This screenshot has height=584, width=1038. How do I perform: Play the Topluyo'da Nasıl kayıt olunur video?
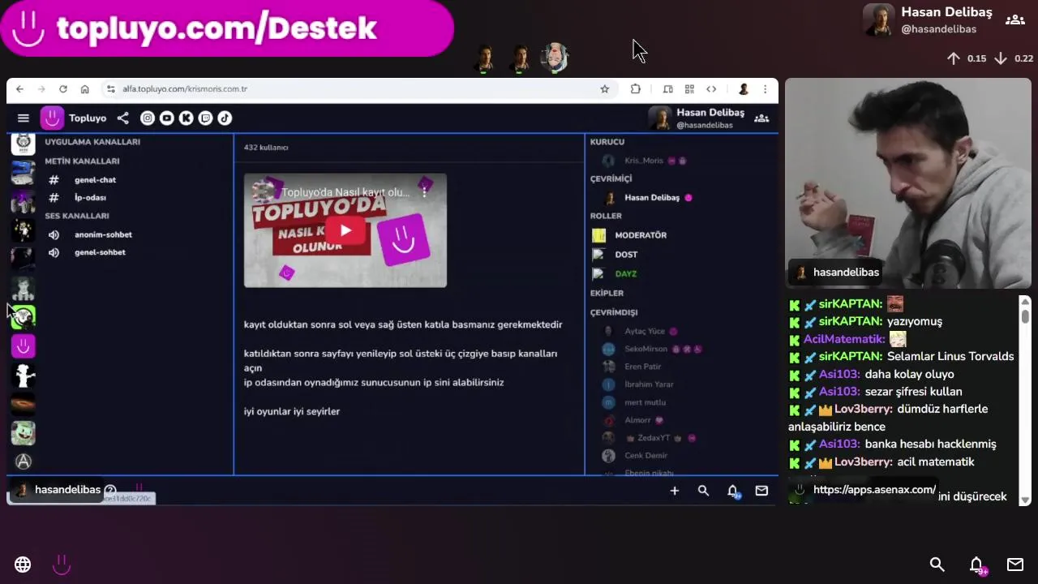[x=345, y=230]
